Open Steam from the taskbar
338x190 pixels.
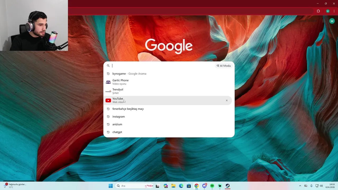[228, 186]
